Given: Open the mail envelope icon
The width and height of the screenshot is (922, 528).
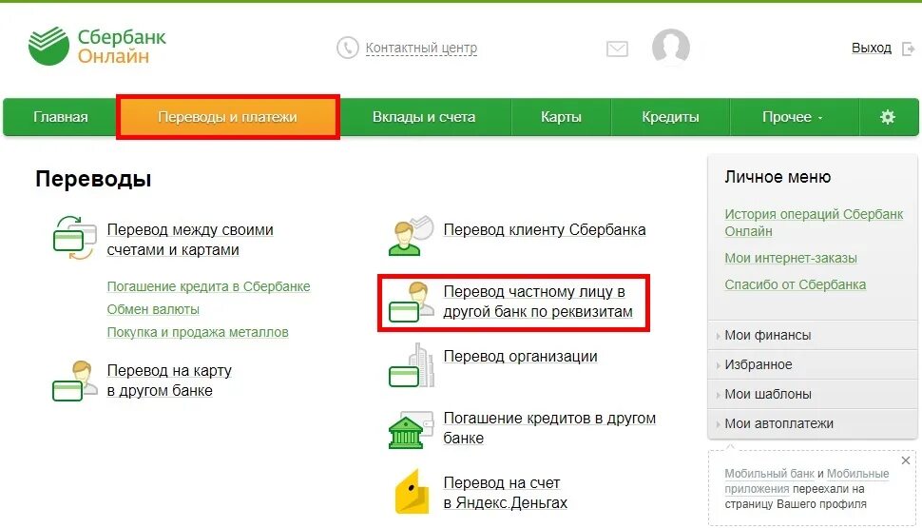Looking at the screenshot, I should tap(617, 49).
